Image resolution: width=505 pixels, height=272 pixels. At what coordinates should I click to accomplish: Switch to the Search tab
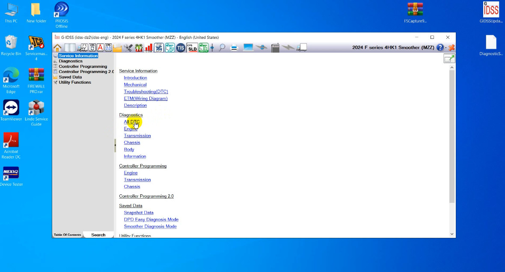pyautogui.click(x=98, y=235)
